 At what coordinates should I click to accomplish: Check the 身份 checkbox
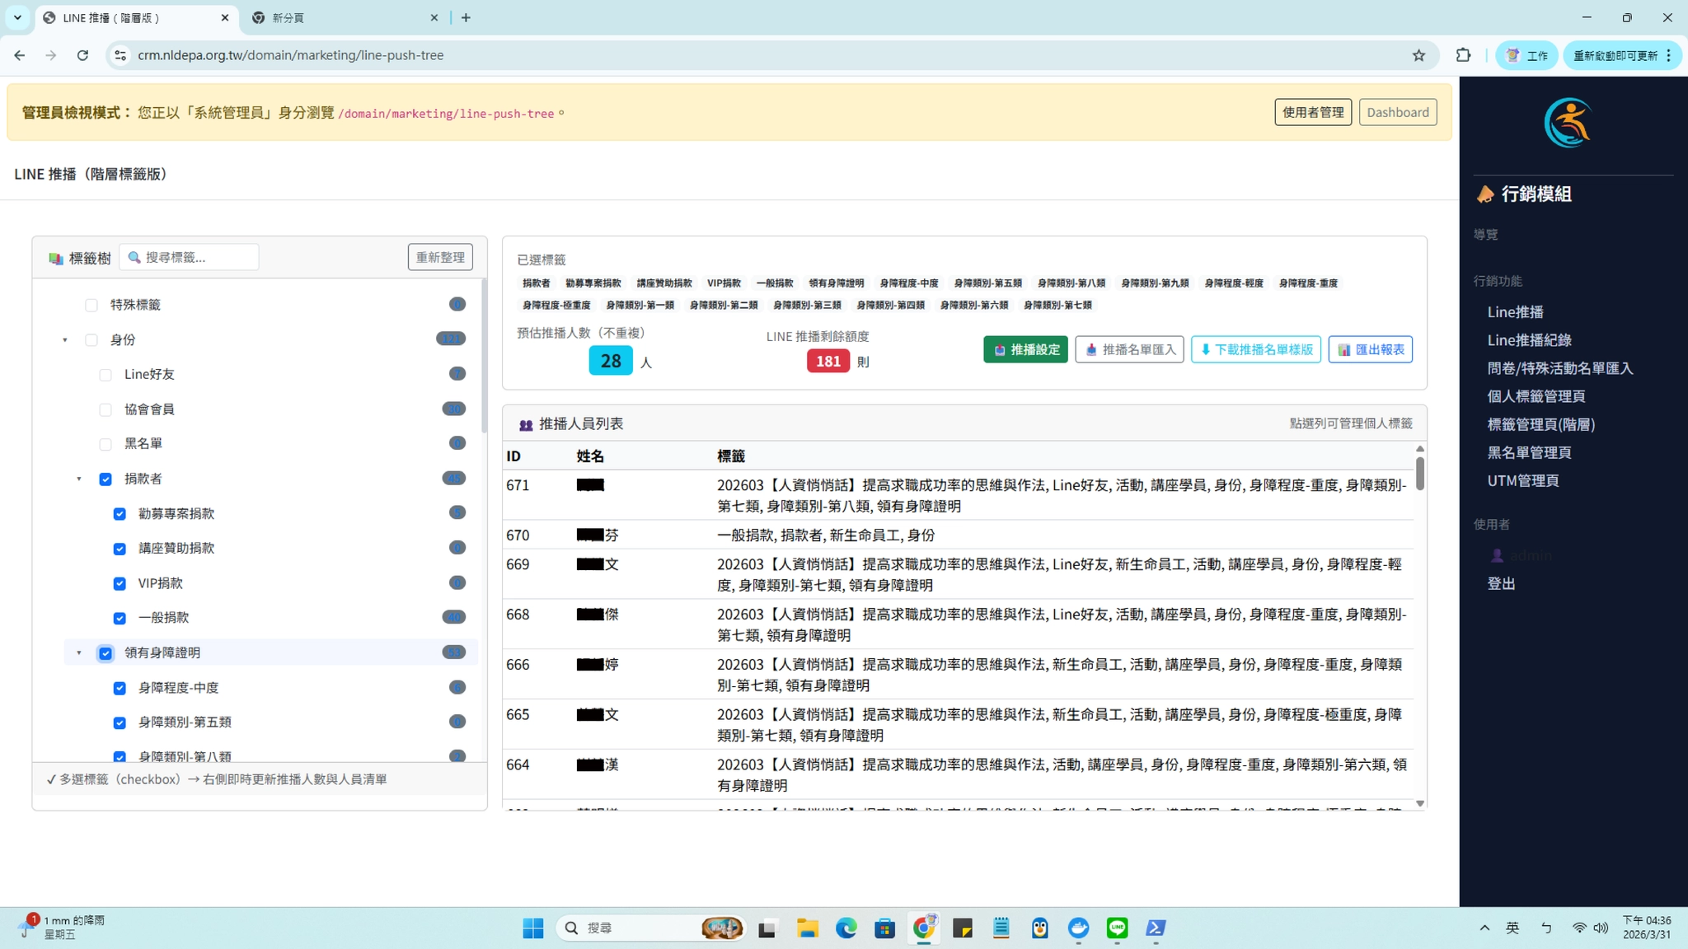(91, 340)
